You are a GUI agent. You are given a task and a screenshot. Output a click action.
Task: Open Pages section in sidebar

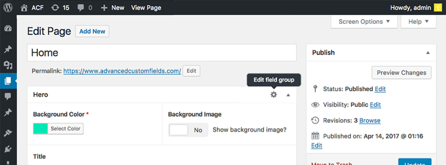point(8,81)
